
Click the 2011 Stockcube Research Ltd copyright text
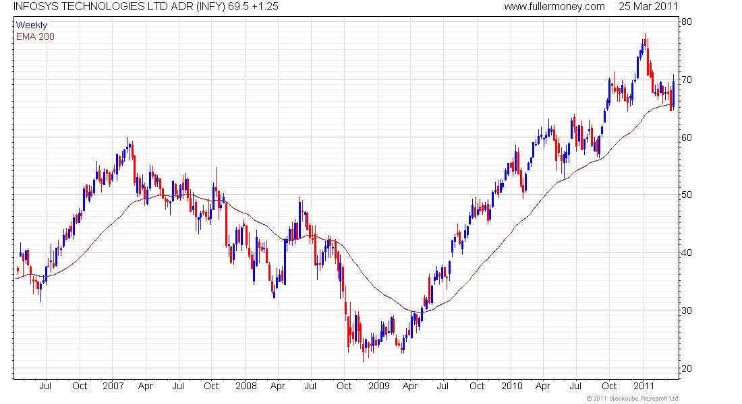(x=632, y=399)
